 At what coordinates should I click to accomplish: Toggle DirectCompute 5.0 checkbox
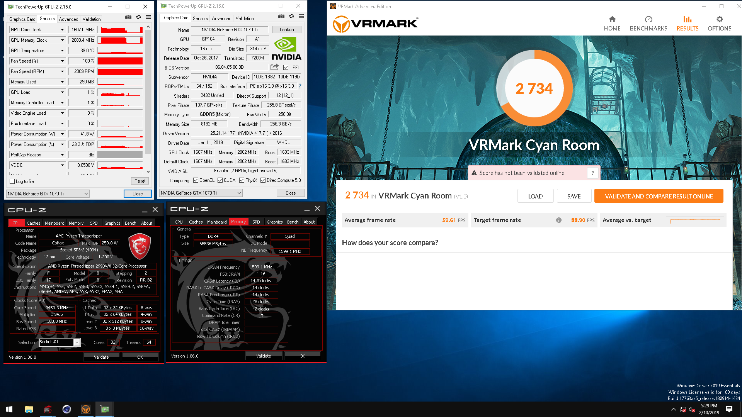point(263,180)
